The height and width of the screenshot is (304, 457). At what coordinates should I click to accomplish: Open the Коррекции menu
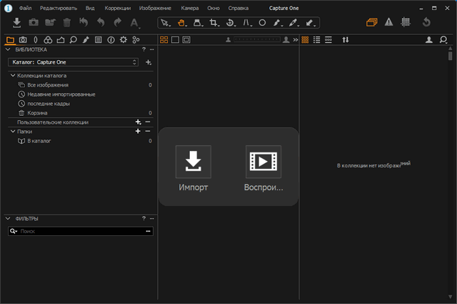coord(118,7)
